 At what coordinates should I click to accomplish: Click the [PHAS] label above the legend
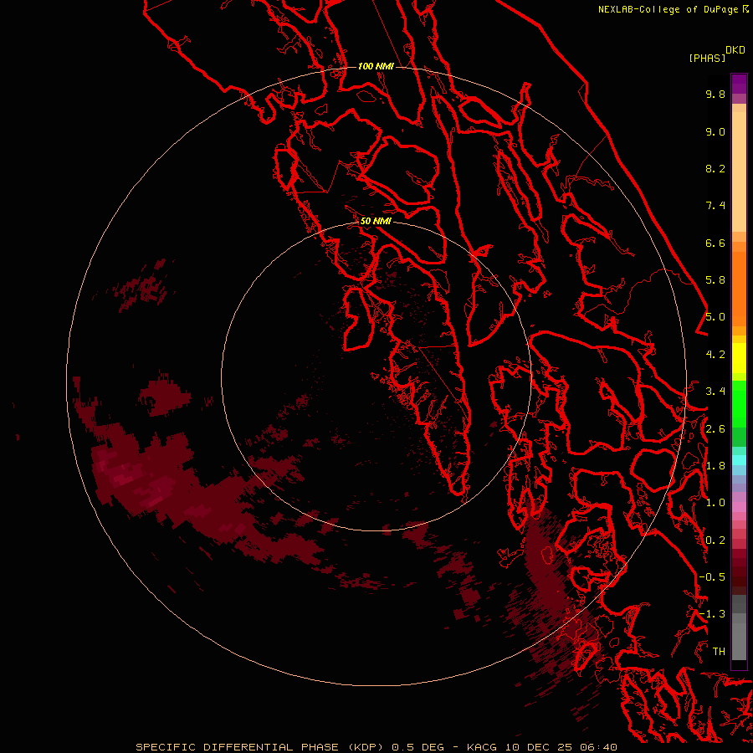pos(707,58)
